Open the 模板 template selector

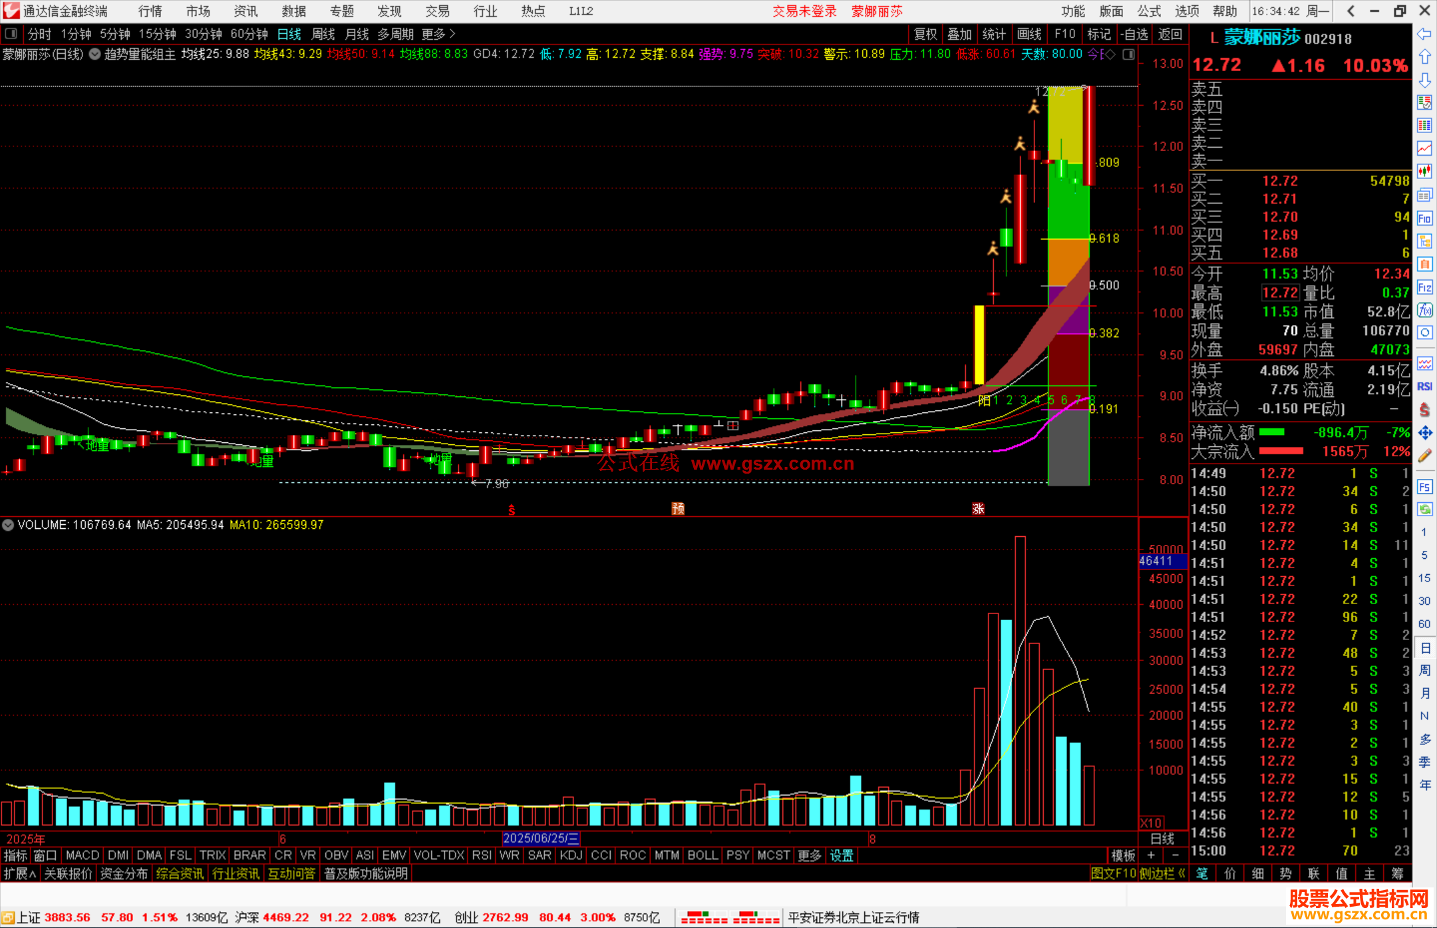[1123, 855]
